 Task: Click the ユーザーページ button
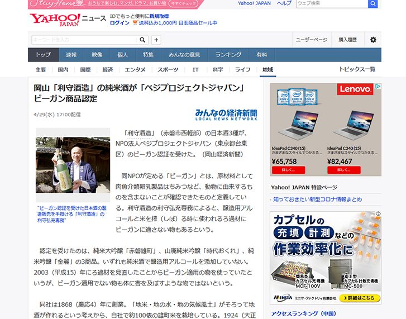311,40
